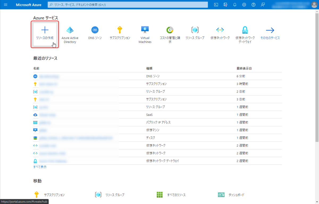Select the 仮想ネットワーク service icon
The height and width of the screenshot is (204, 319).
coord(220,30)
